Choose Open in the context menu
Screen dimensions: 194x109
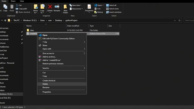[x=62, y=35]
